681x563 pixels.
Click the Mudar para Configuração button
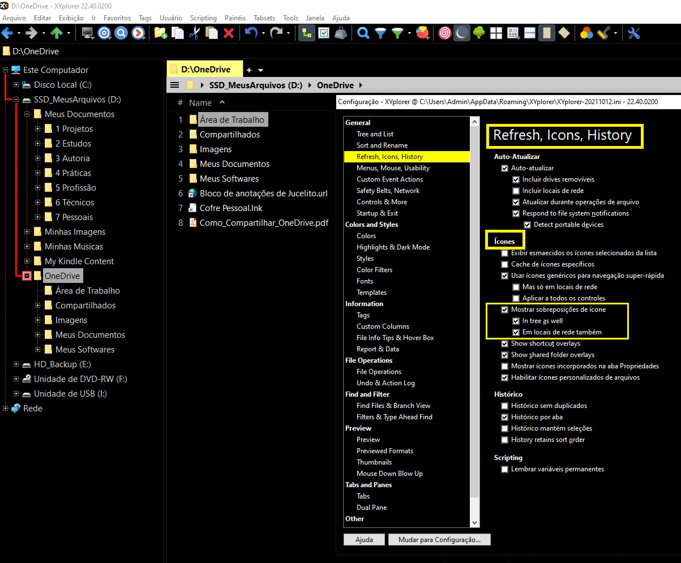(x=439, y=539)
